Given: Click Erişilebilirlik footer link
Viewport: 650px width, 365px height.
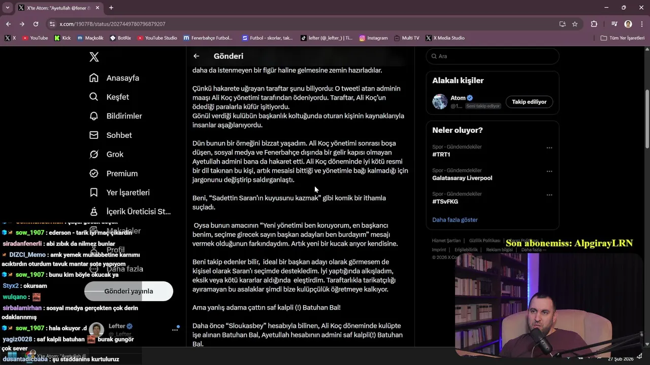Looking at the screenshot, I should 466,250.
